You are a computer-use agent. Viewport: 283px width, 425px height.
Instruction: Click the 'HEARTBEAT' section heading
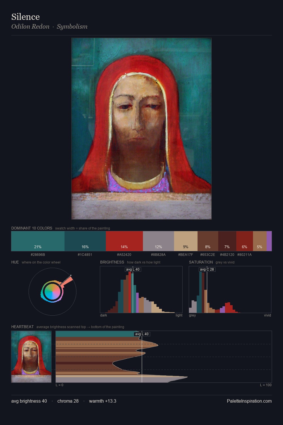(22, 327)
